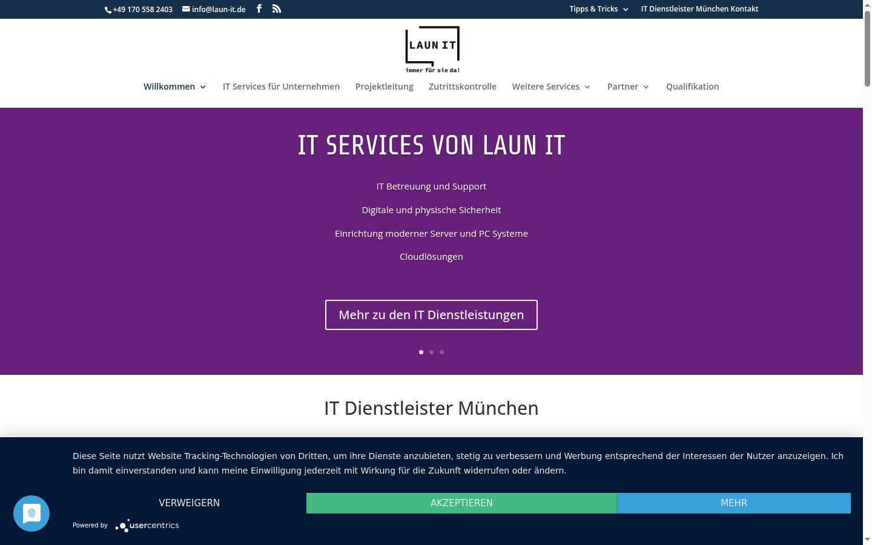Click the IT SERVICES VON LAUN IT heading
The width and height of the screenshot is (872, 545).
point(431,145)
